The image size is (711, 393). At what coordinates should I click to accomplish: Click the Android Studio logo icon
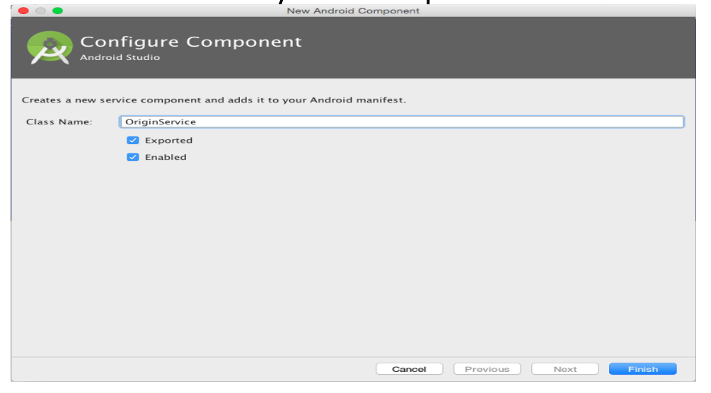[x=50, y=47]
